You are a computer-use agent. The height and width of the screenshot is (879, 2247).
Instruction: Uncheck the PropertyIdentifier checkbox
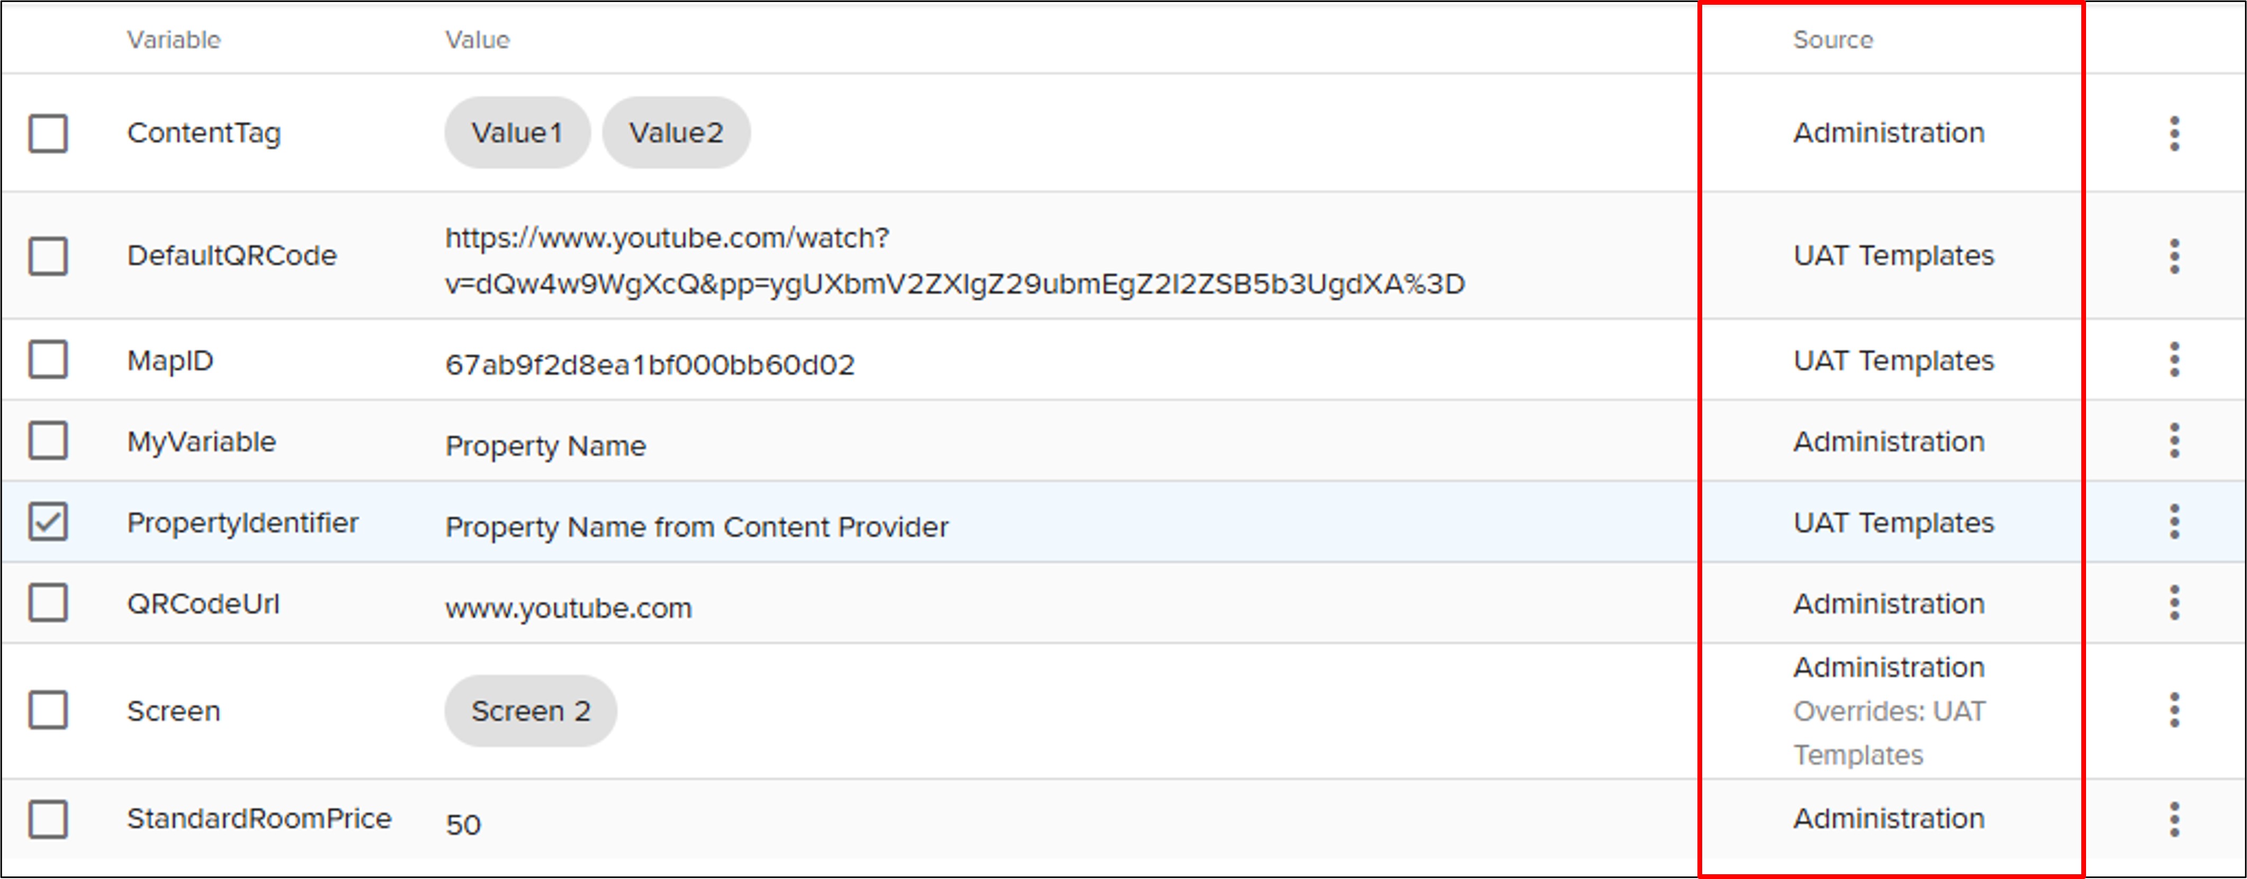point(48,522)
